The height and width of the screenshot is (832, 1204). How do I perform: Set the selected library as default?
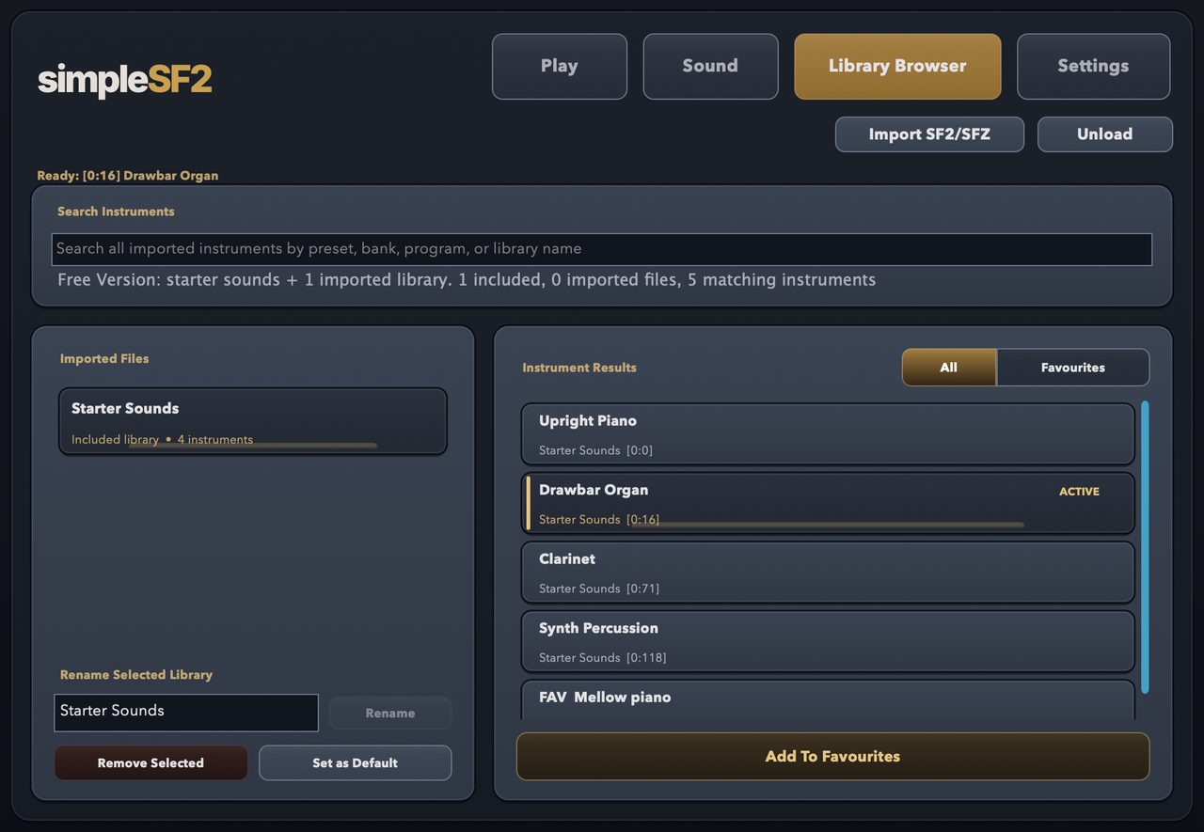(x=356, y=762)
